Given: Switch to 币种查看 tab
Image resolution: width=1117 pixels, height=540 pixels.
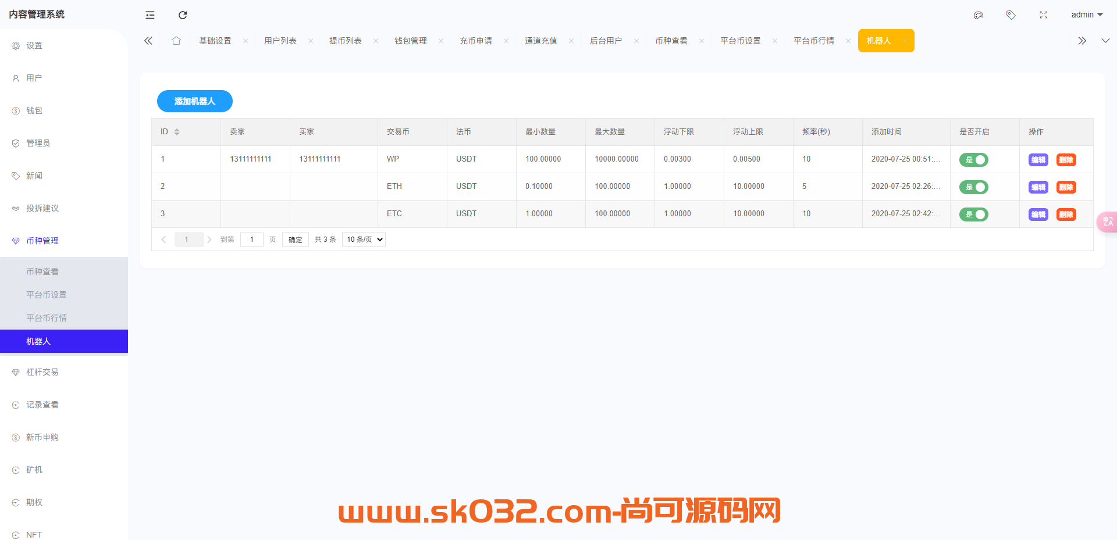Looking at the screenshot, I should tap(671, 41).
